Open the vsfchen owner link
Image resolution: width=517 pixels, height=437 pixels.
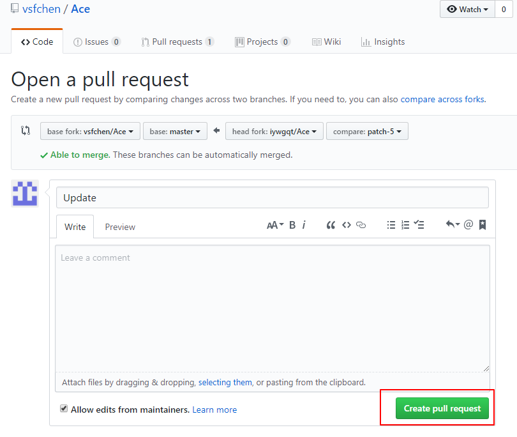pyautogui.click(x=41, y=9)
